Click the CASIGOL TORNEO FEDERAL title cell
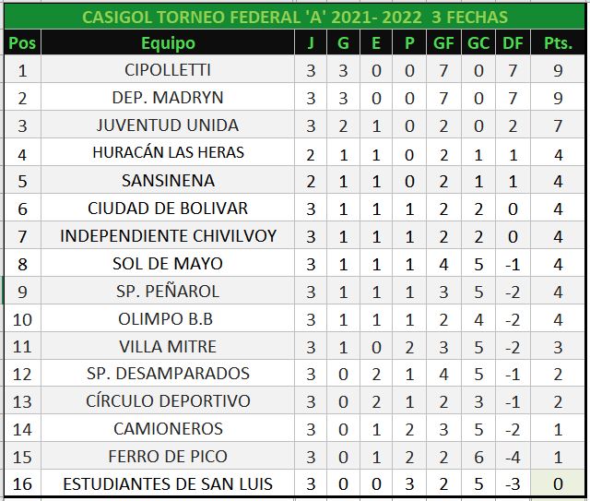Screen dimensions: 590x501 coord(294,17)
